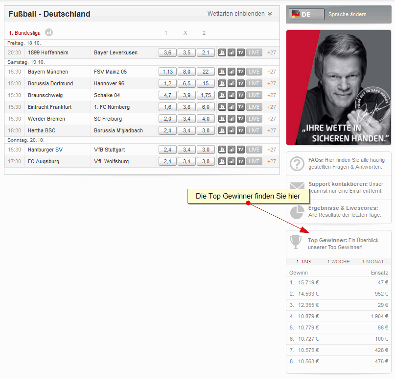Open head-to-head icon for Hoffenheim vs Leverkusen
The height and width of the screenshot is (378, 395).
[222, 52]
